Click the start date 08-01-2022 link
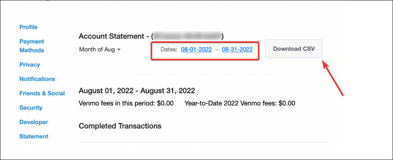This screenshot has width=393, height=160. tap(196, 49)
